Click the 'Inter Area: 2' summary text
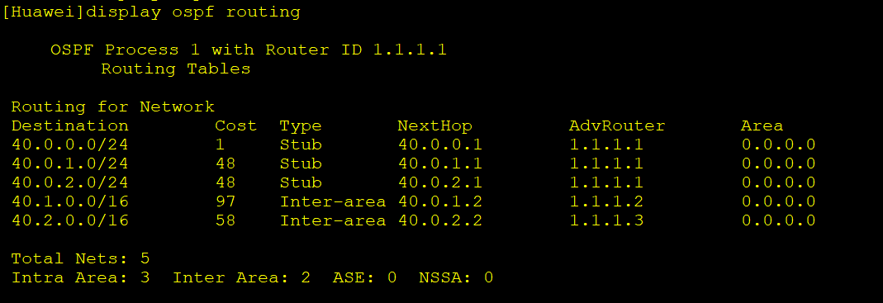The height and width of the screenshot is (303, 883). [x=241, y=277]
